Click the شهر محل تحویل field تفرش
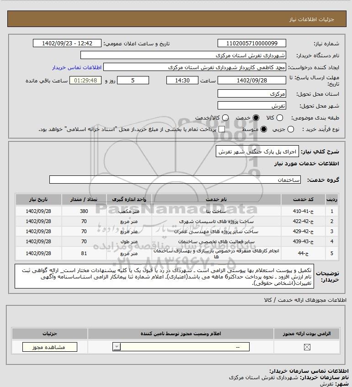The image size is (352, 387). tap(252, 106)
